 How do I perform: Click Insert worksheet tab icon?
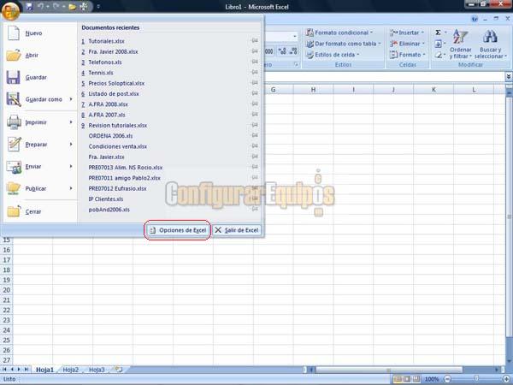118,370
